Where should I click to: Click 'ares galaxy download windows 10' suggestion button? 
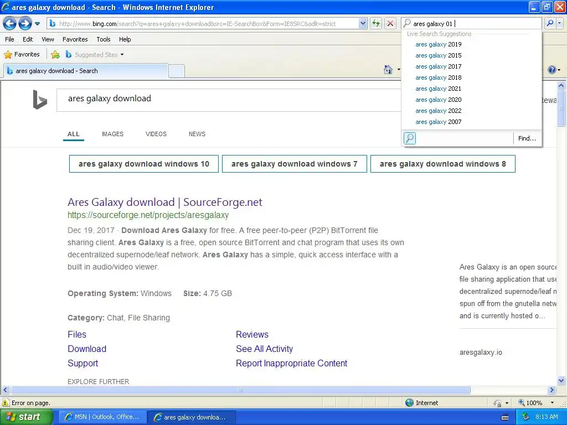[144, 164]
